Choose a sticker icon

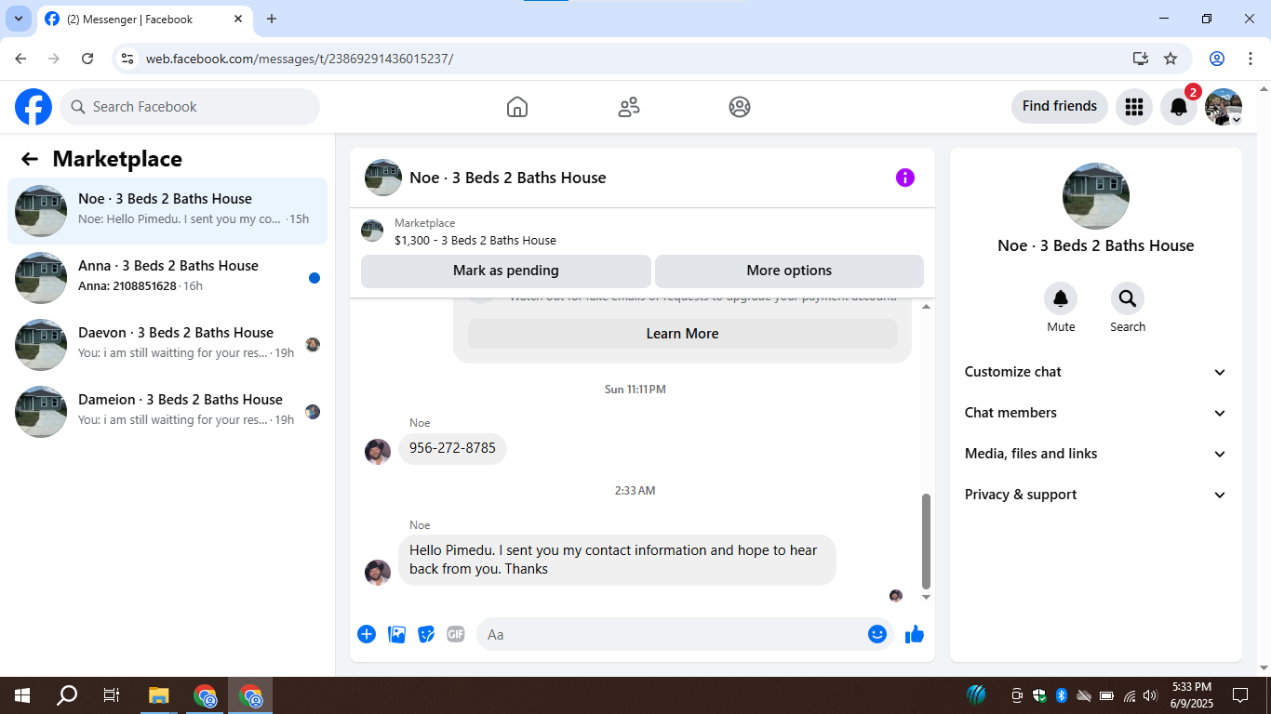coord(426,634)
